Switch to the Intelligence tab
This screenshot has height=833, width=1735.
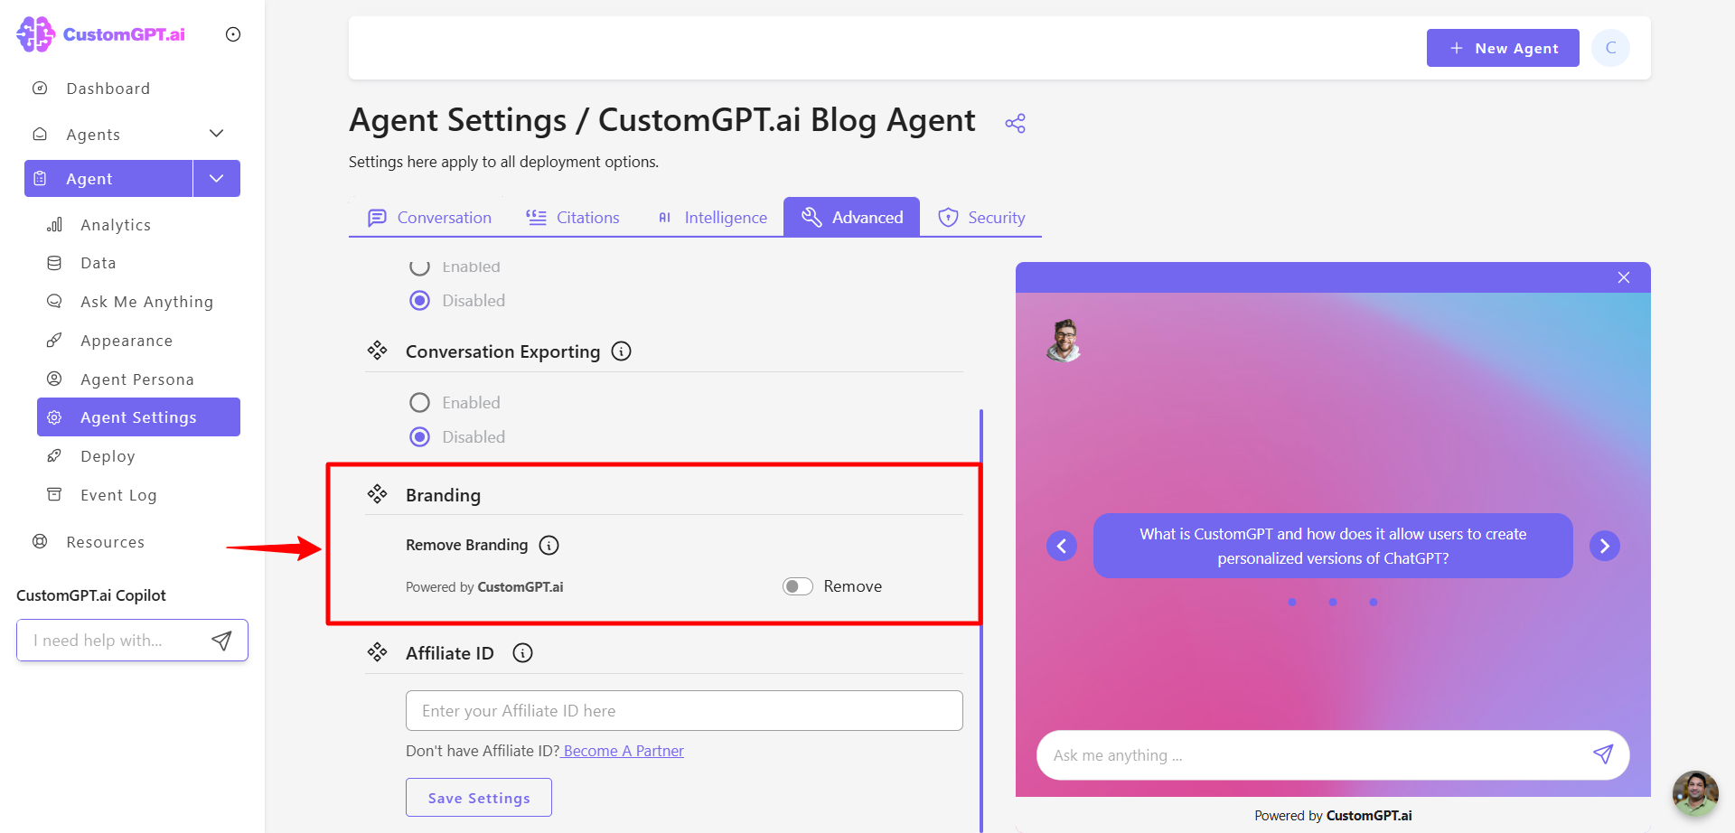713,218
